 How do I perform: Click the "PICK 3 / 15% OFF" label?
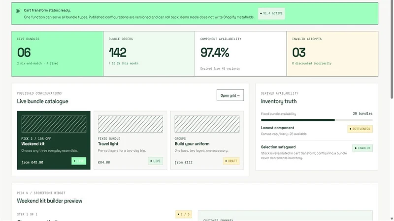[36, 138]
